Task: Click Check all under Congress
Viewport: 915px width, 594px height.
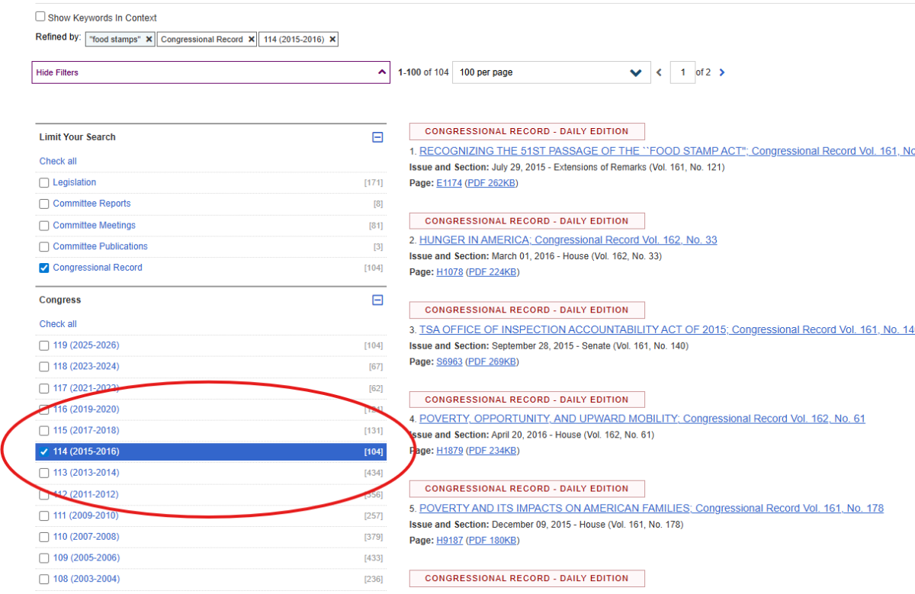Action: click(x=58, y=324)
